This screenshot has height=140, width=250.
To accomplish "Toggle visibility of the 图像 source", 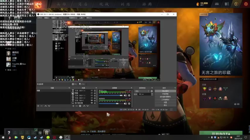I will (92, 93).
